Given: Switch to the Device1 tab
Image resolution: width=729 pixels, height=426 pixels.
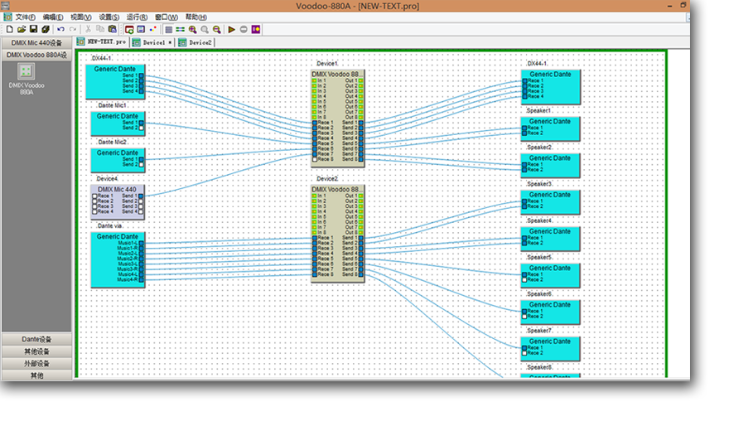Looking at the screenshot, I should tap(152, 42).
